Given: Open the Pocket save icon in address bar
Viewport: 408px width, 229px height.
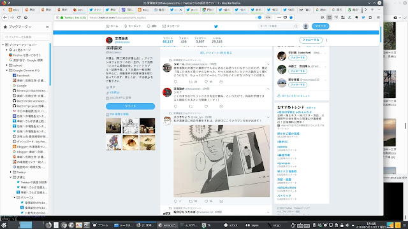Looking at the screenshot, I should pyautogui.click(x=285, y=17).
